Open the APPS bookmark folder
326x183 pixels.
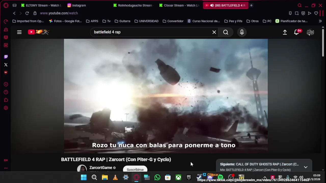pos(92,21)
